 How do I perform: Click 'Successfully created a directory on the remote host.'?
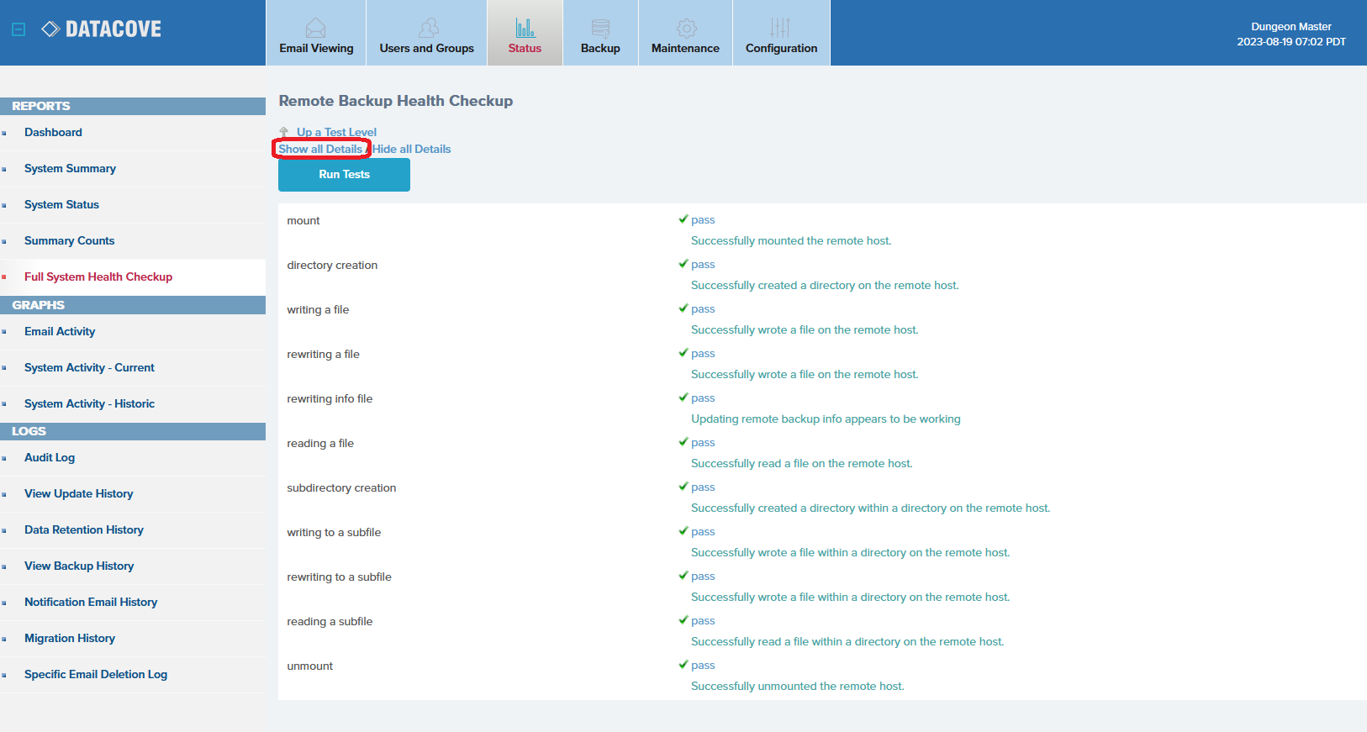[x=825, y=286]
